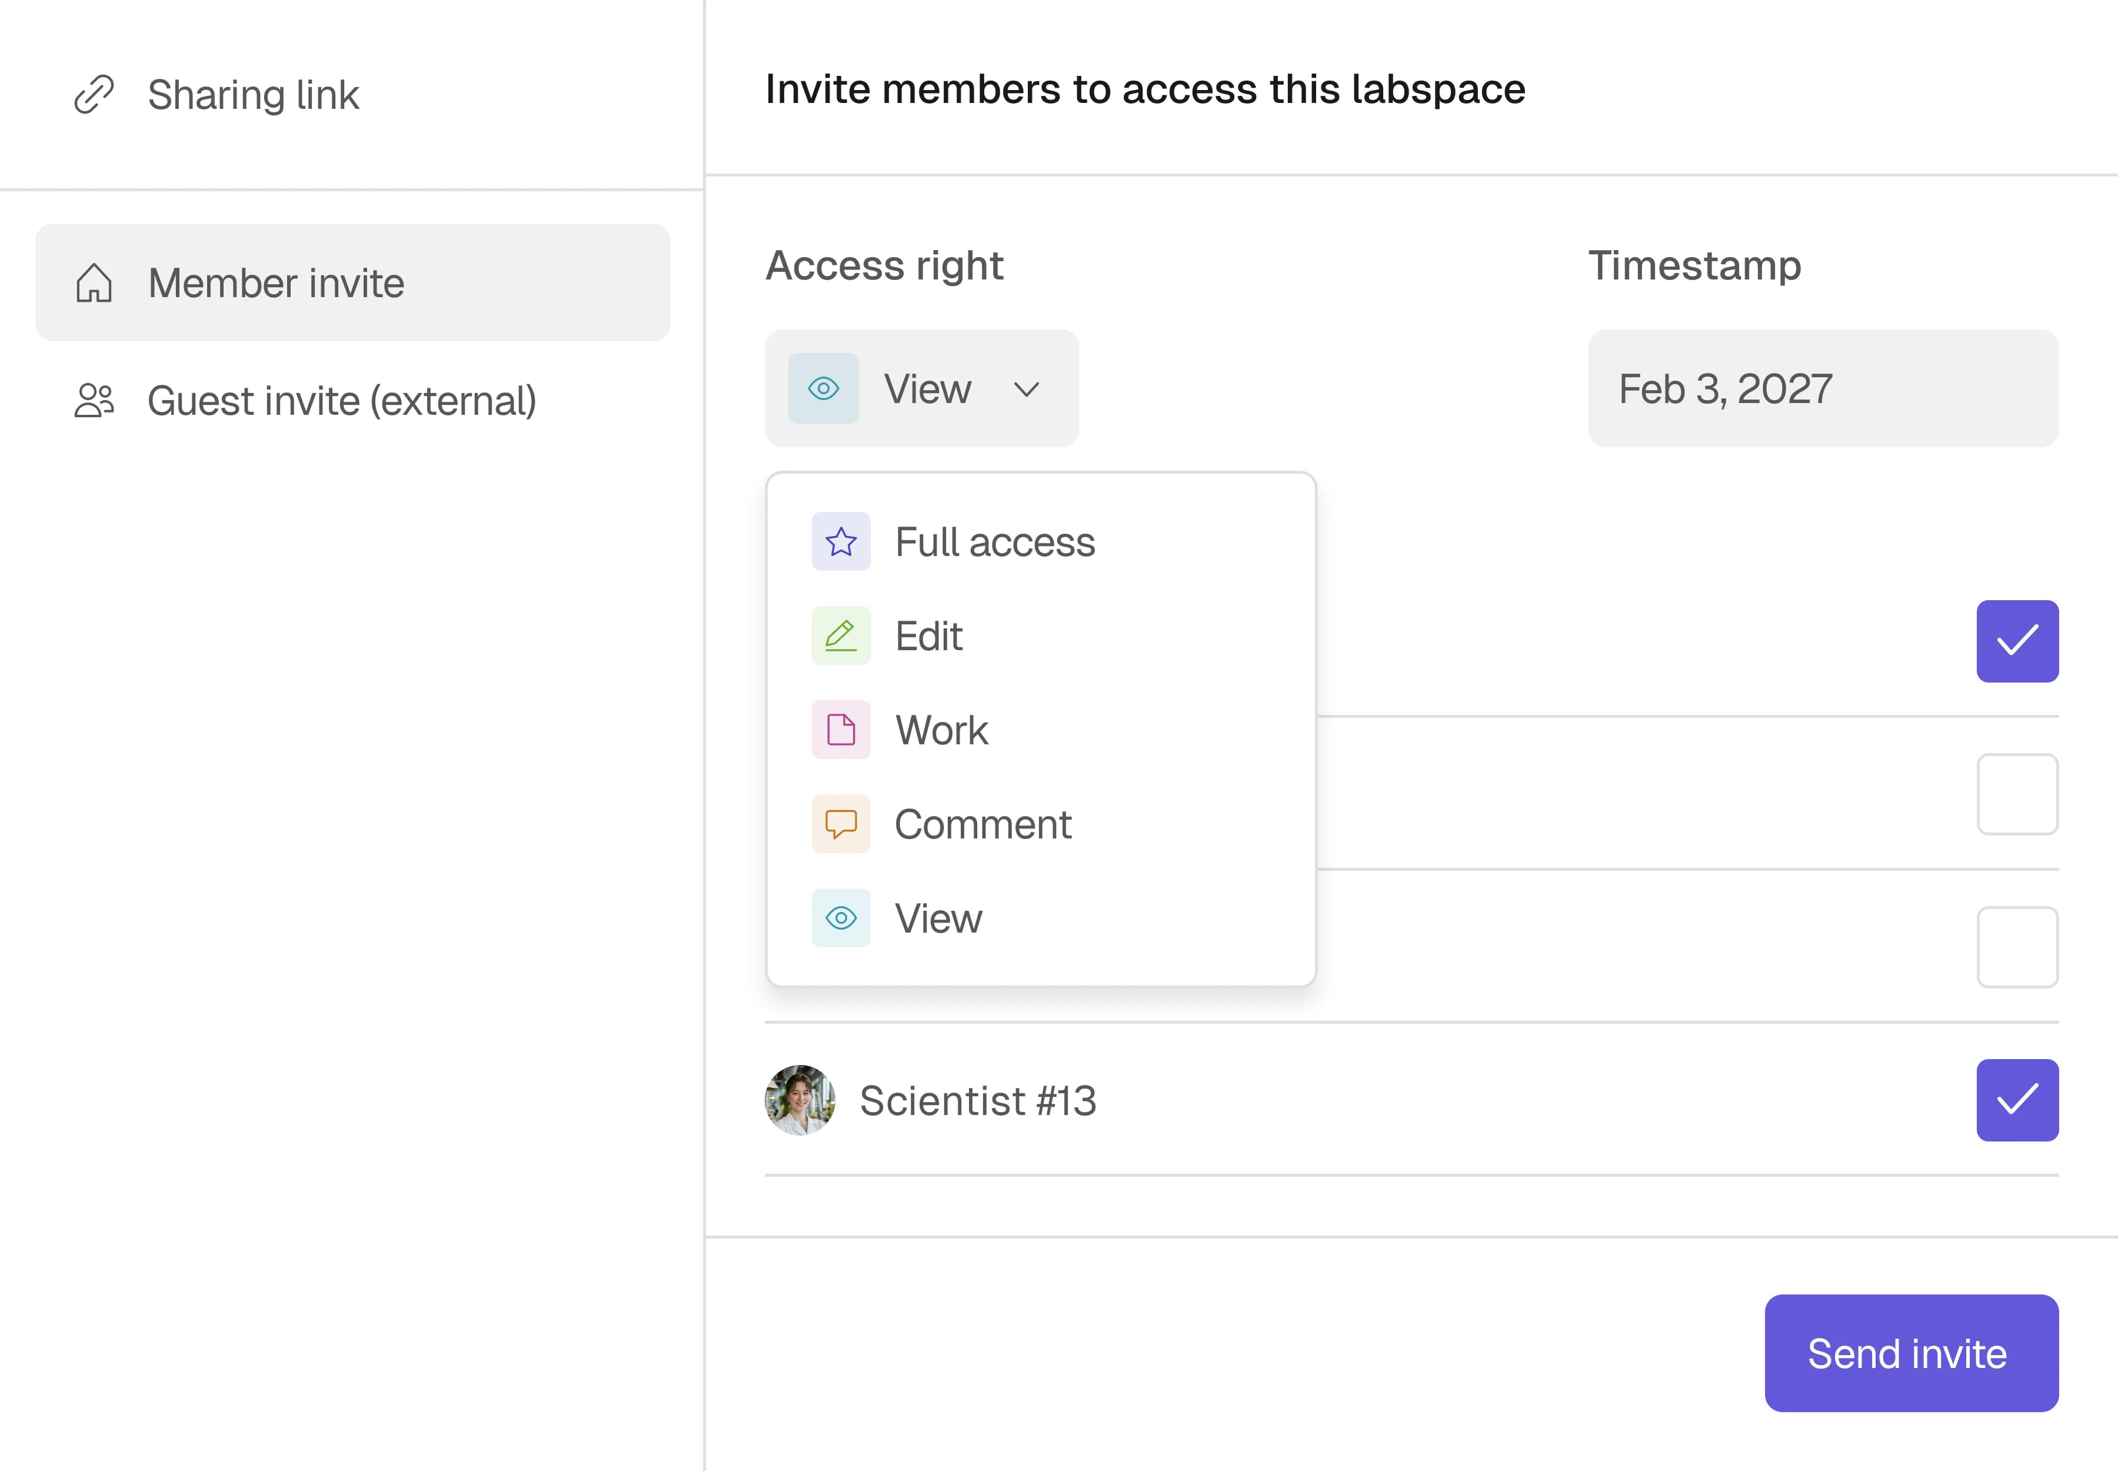Click the people icon beside Guest invite

[x=94, y=400]
